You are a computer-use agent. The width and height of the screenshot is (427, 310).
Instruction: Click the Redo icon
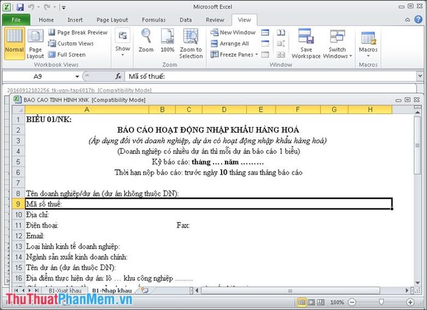pyautogui.click(x=47, y=7)
